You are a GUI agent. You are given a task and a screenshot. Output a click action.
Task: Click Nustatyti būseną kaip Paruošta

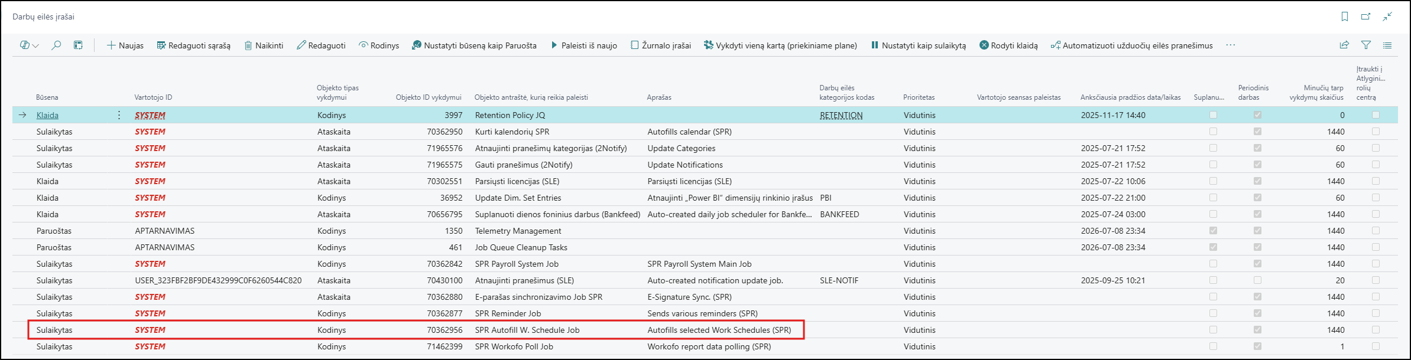474,45
